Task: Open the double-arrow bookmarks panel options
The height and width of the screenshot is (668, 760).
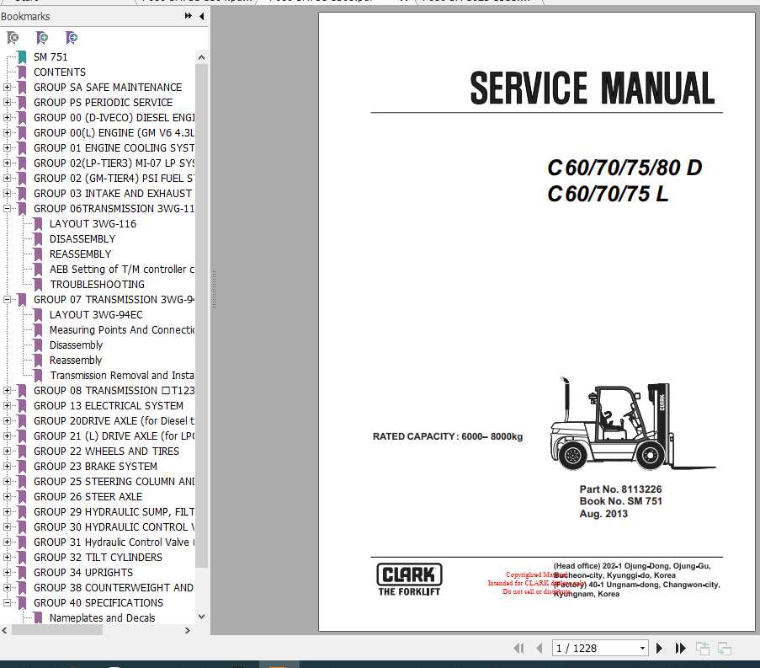Action: tap(188, 16)
